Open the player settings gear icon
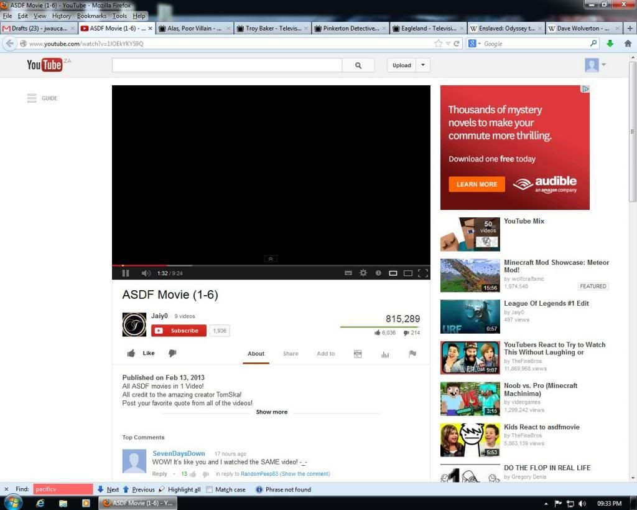 click(x=363, y=273)
